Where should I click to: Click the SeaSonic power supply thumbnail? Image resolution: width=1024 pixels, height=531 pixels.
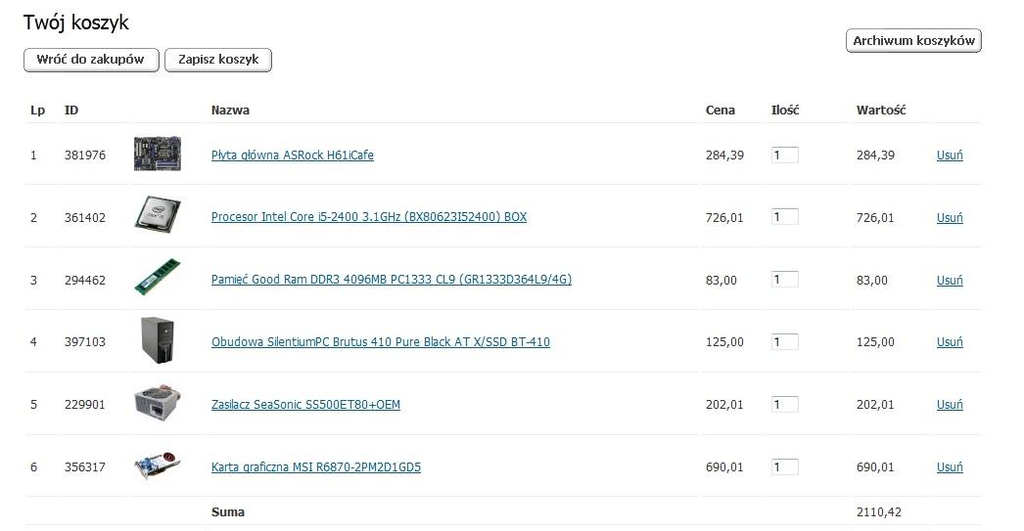(x=158, y=403)
